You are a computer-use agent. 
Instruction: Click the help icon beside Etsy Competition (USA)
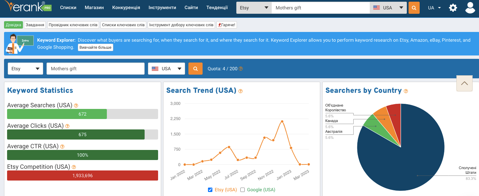74,167
